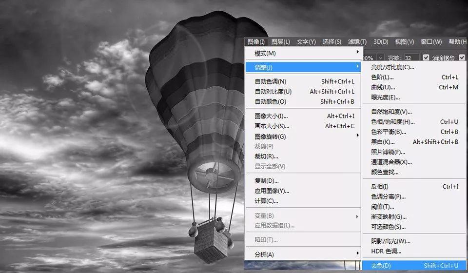Select 阈值(T) command
The height and width of the screenshot is (273, 468).
point(414,207)
